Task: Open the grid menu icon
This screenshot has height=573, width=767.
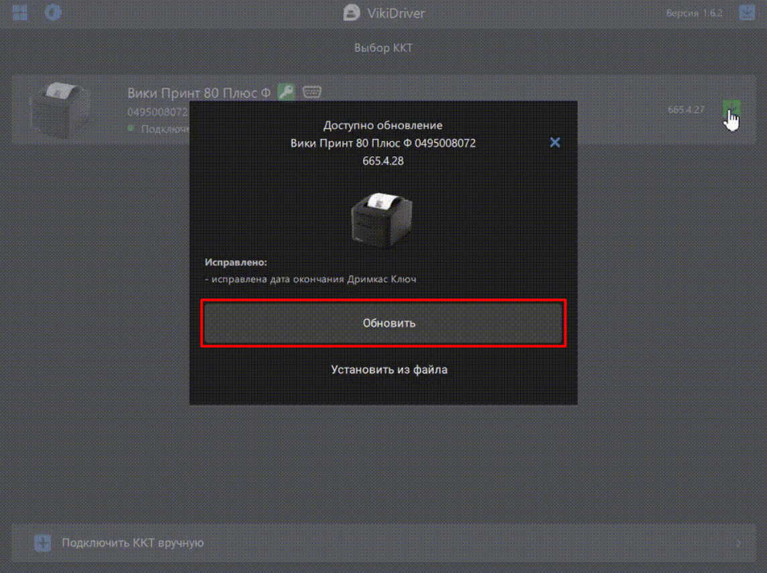Action: 20,13
